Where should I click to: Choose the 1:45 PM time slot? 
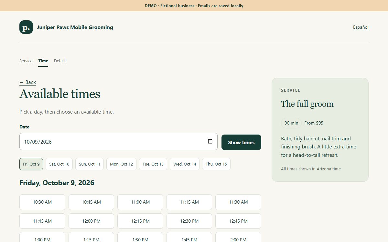189,237
